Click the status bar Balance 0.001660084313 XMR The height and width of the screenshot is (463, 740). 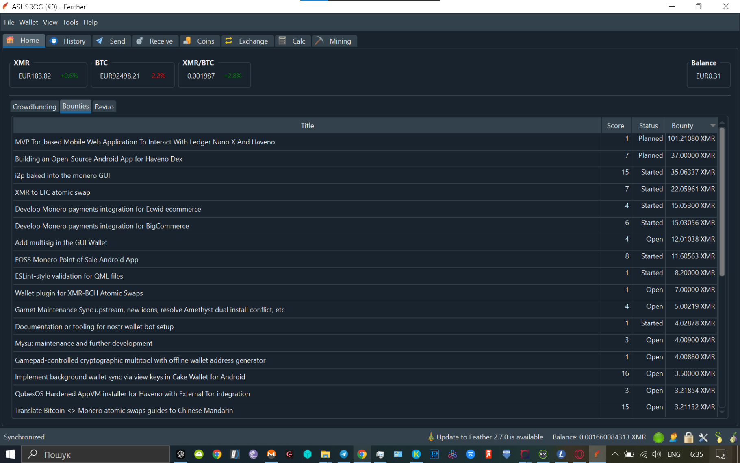(599, 437)
